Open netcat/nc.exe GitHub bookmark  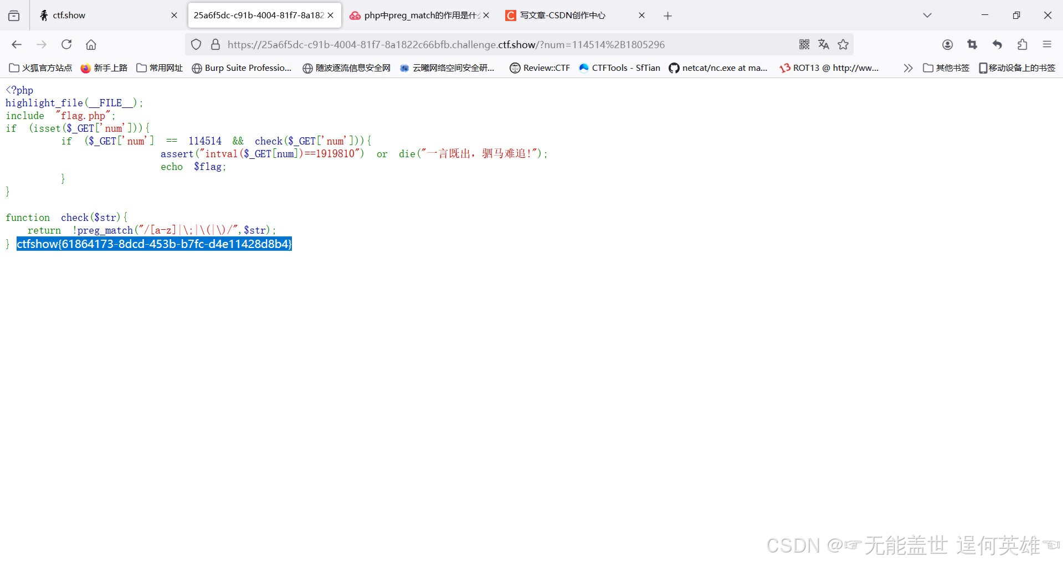(x=718, y=68)
